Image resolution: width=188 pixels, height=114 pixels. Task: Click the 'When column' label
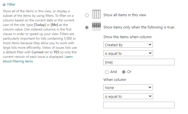point(114,80)
